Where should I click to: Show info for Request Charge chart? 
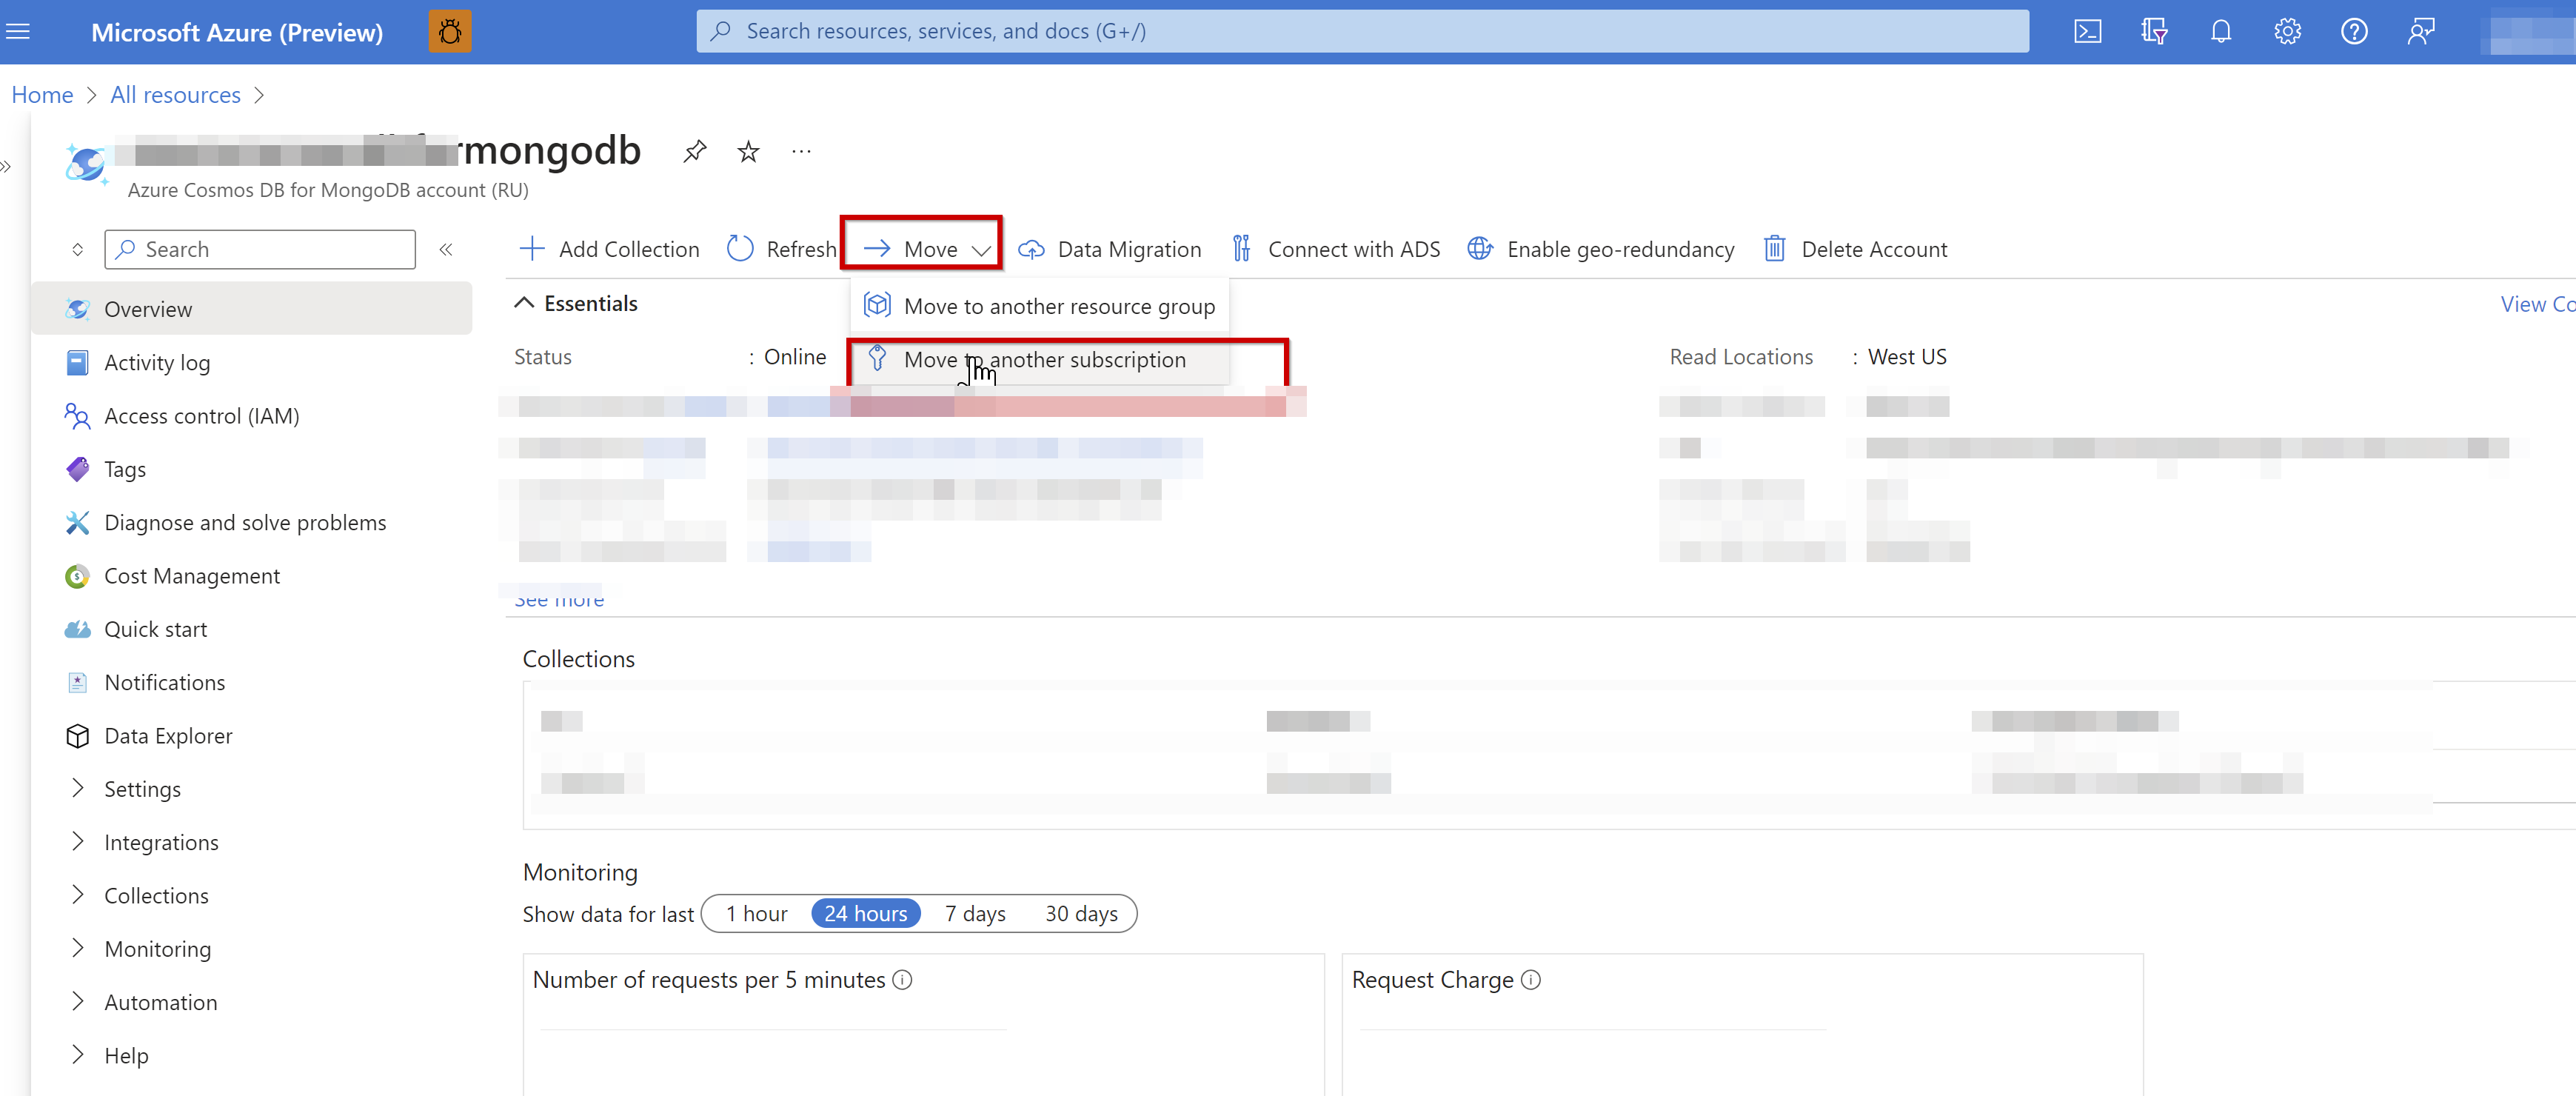click(1531, 980)
